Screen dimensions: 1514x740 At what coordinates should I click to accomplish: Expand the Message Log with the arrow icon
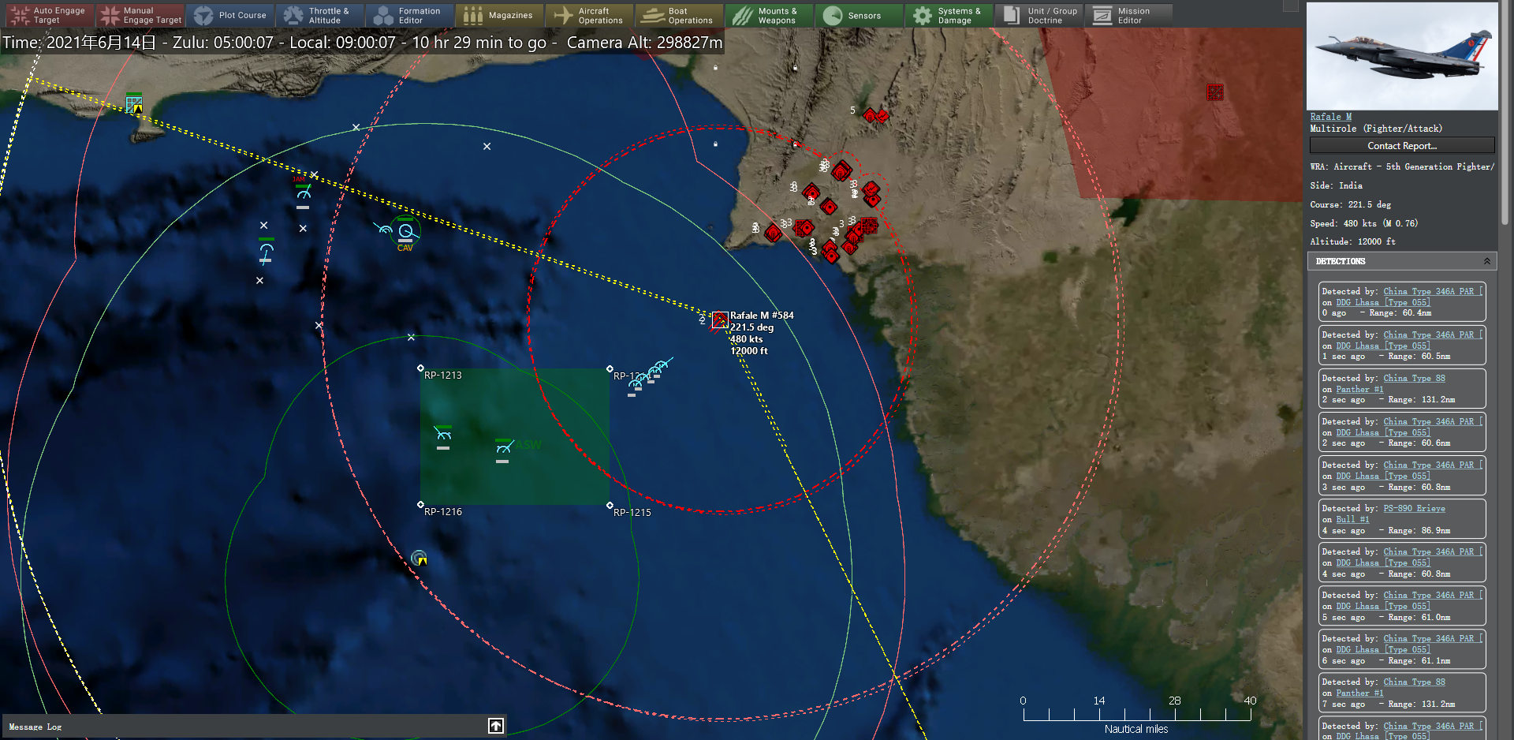tap(496, 726)
